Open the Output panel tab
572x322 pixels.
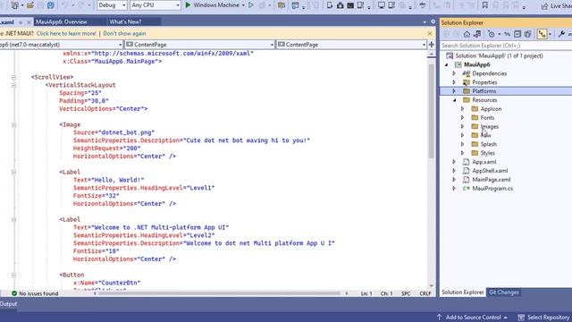tap(8, 304)
